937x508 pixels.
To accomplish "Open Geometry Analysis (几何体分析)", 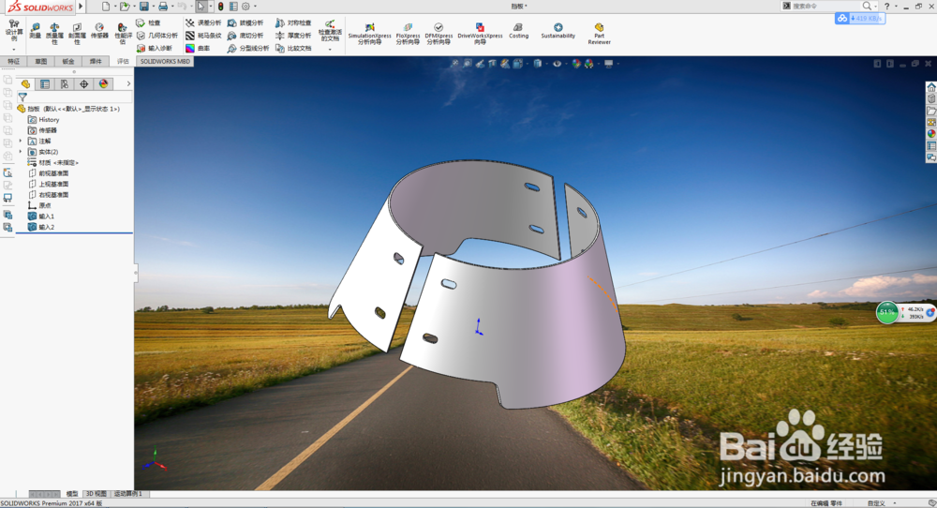I will (157, 36).
